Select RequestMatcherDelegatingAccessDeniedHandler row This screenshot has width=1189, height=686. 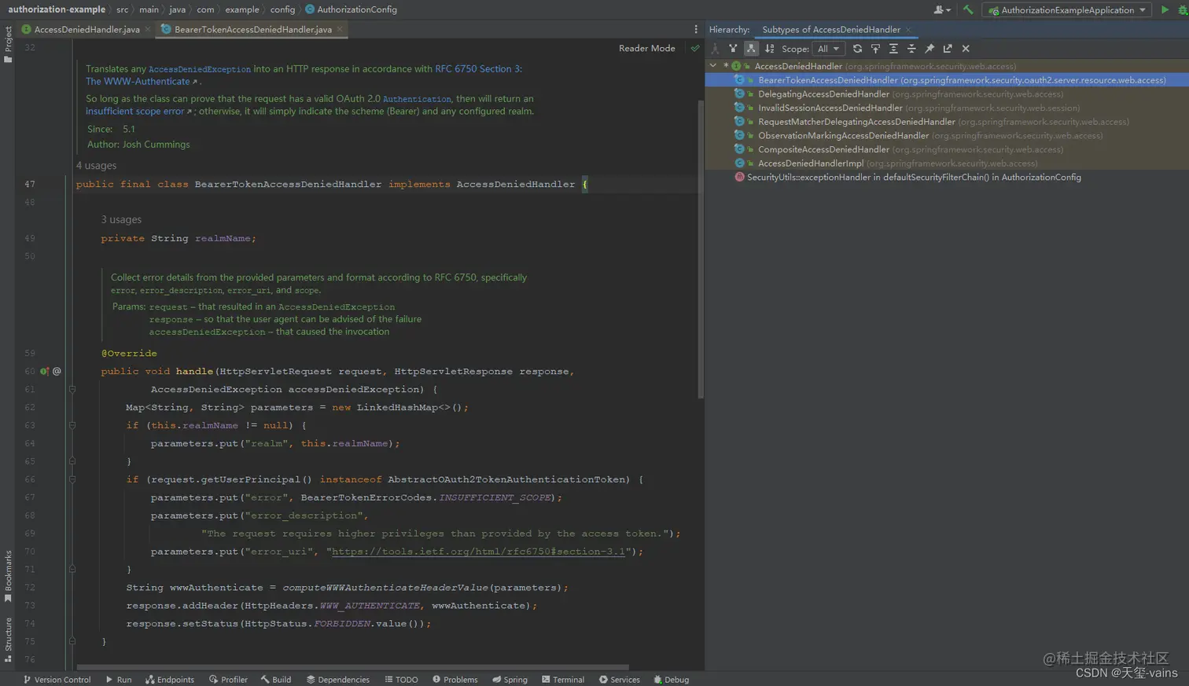click(x=947, y=122)
